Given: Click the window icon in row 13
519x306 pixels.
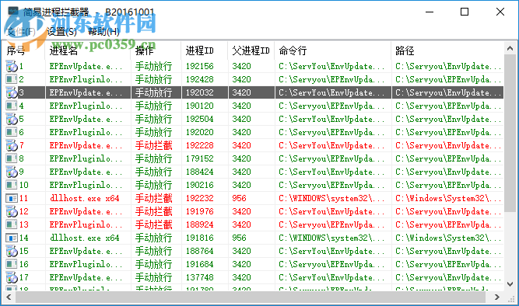Looking at the screenshot, I should tap(12, 224).
